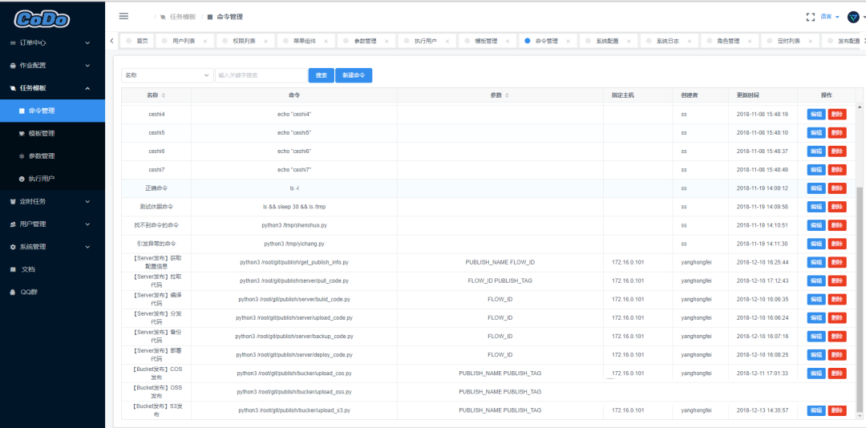The height and width of the screenshot is (428, 866).
Task: Click the hamburger menu collapse icon
Action: (123, 16)
